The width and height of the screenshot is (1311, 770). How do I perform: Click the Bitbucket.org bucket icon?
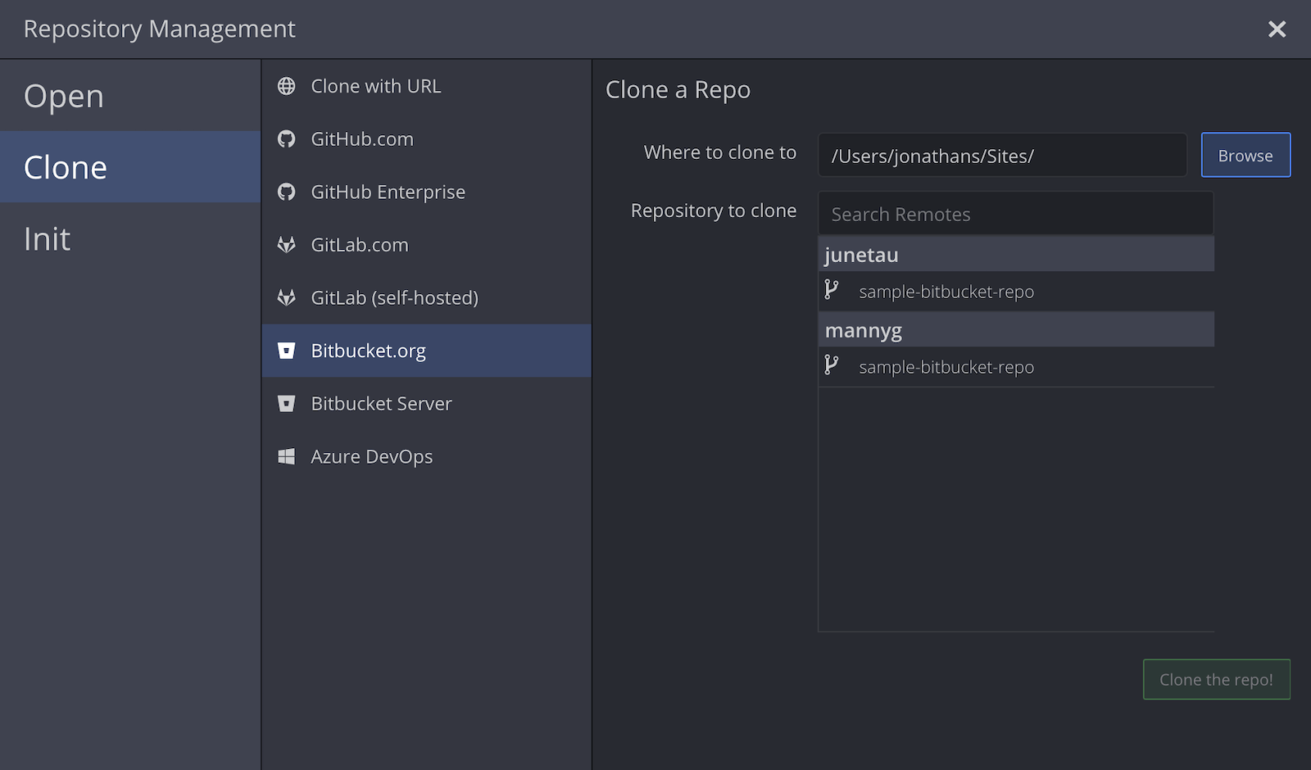pyautogui.click(x=286, y=351)
